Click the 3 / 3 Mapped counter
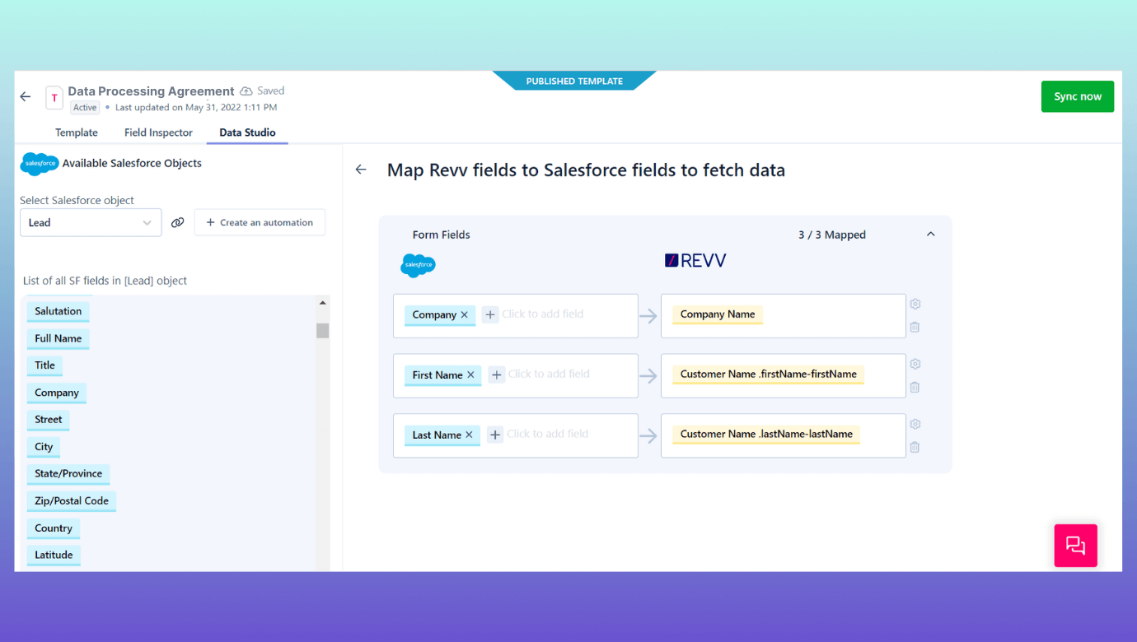This screenshot has height=642, width=1137. point(832,235)
